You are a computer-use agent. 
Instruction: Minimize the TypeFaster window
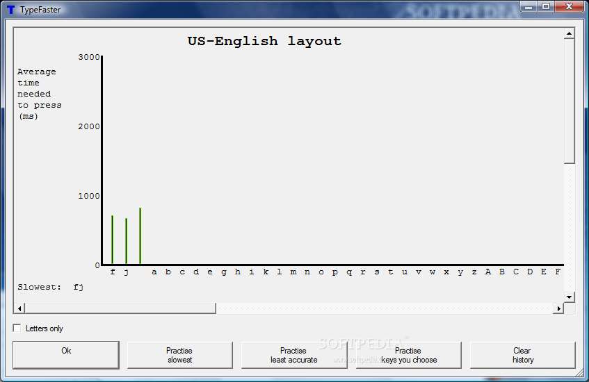point(528,6)
